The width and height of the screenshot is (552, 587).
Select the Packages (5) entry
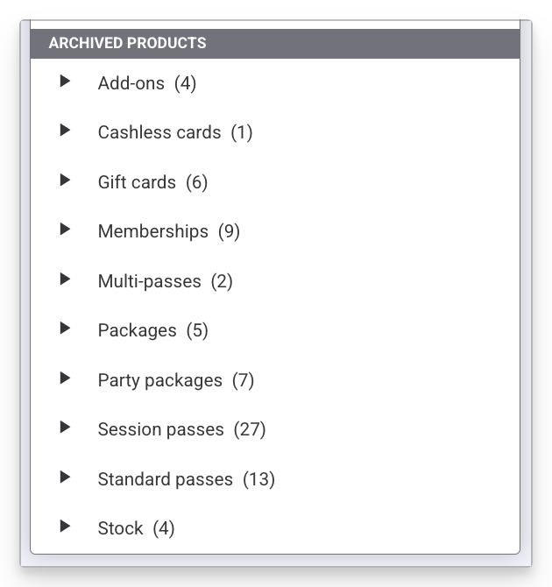tap(153, 330)
